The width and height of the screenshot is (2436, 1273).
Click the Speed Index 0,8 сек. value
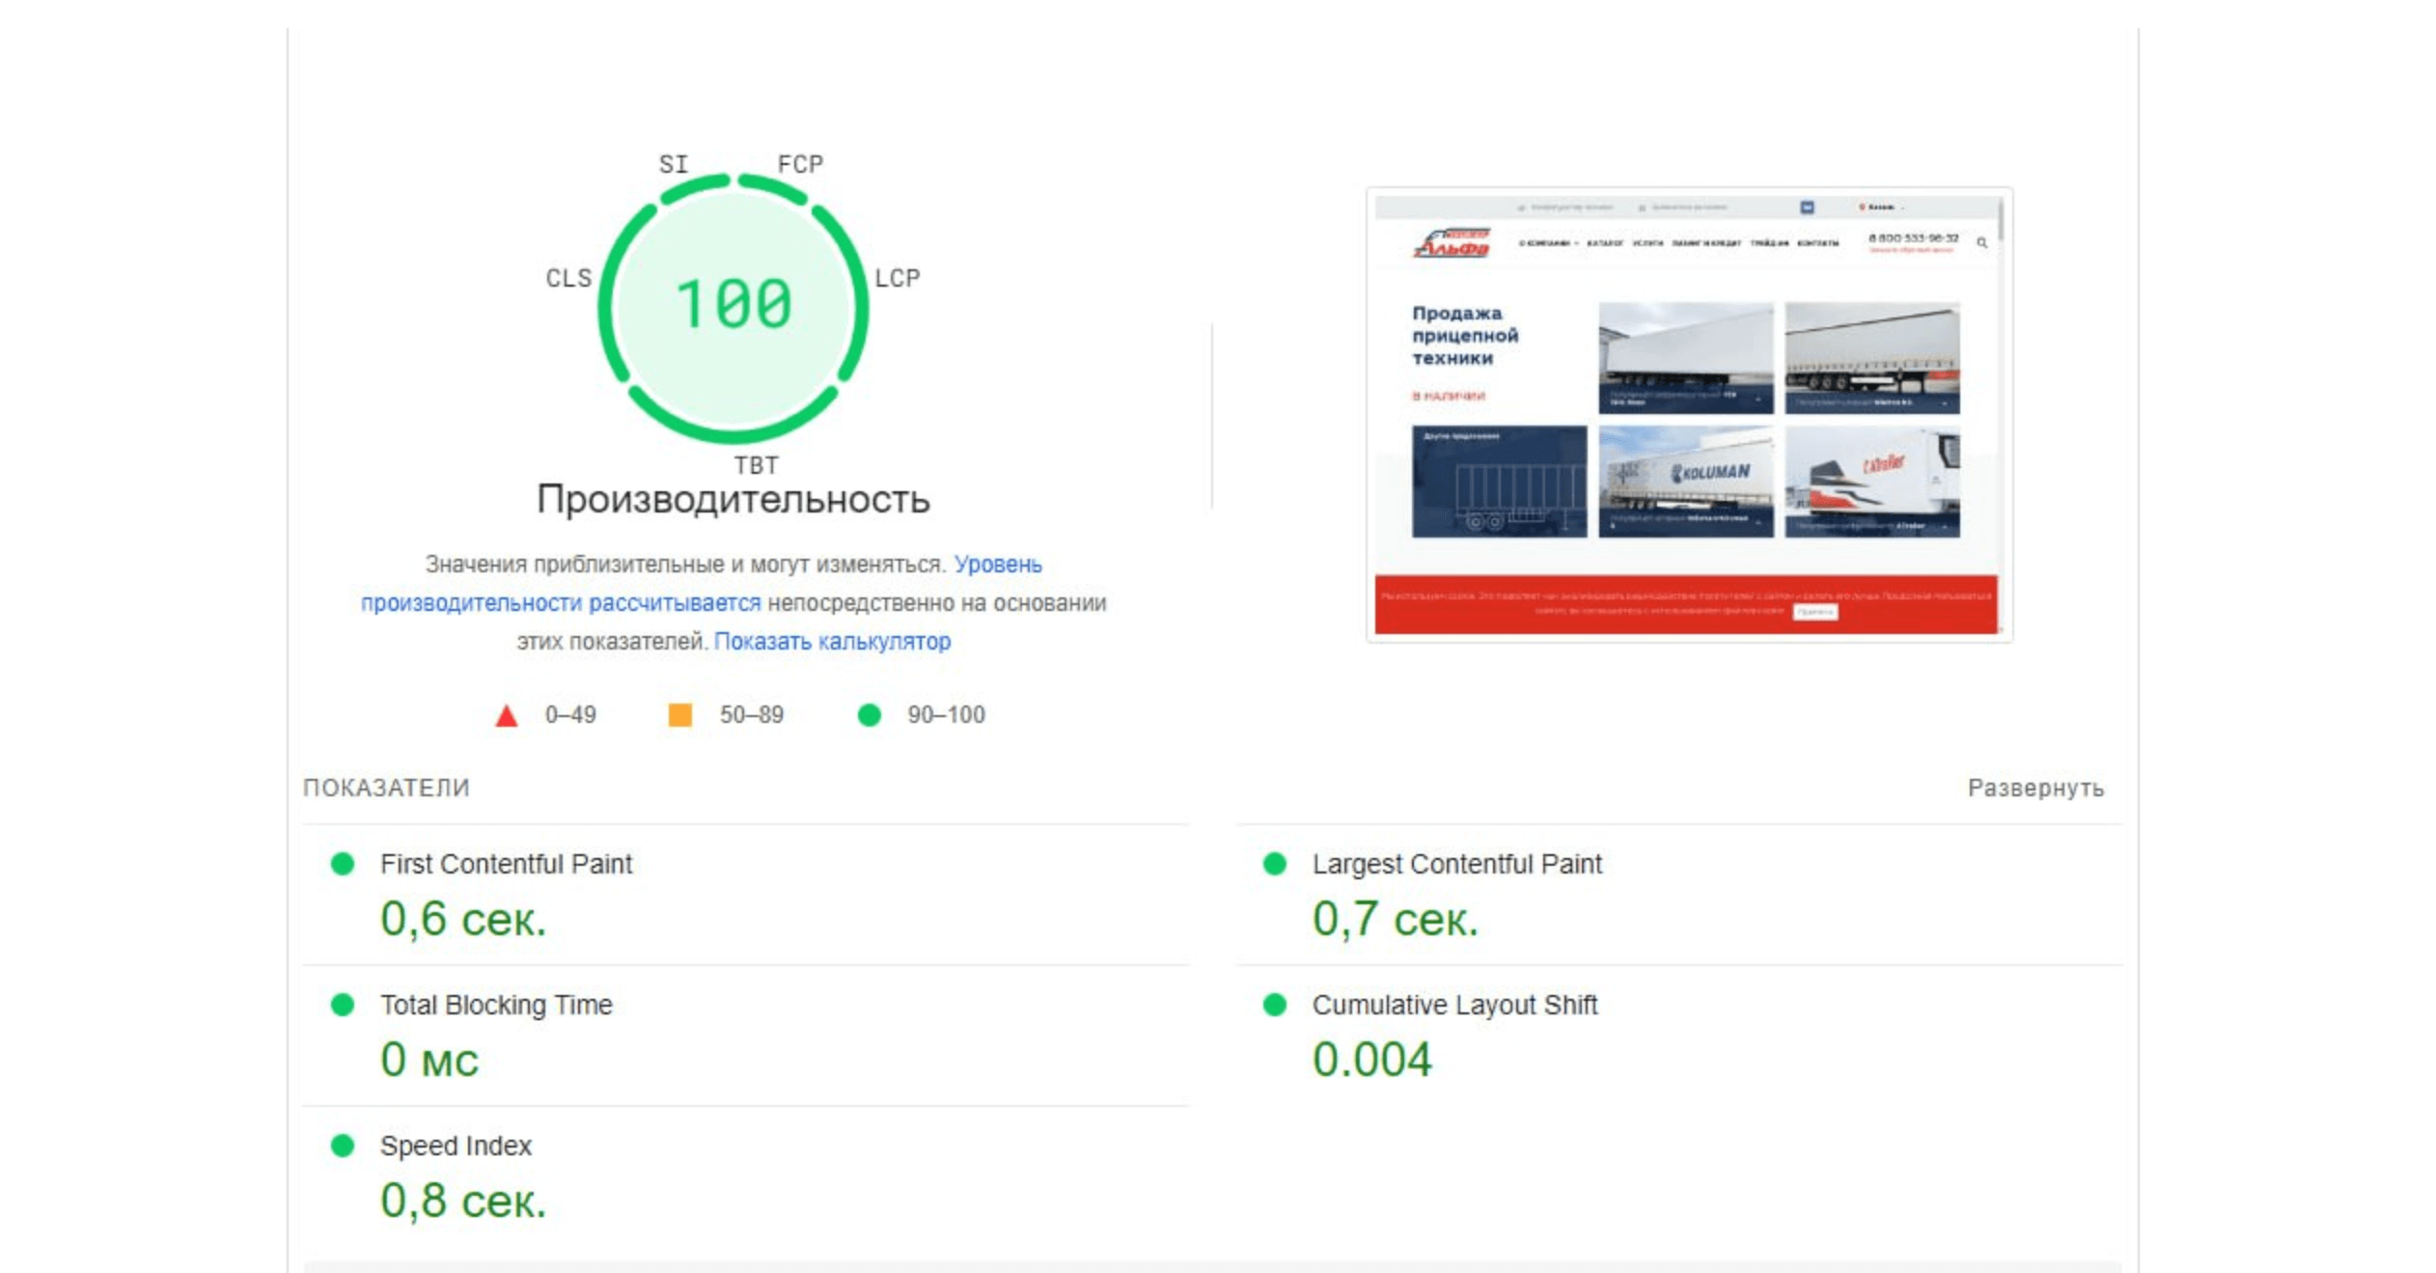tap(463, 1202)
